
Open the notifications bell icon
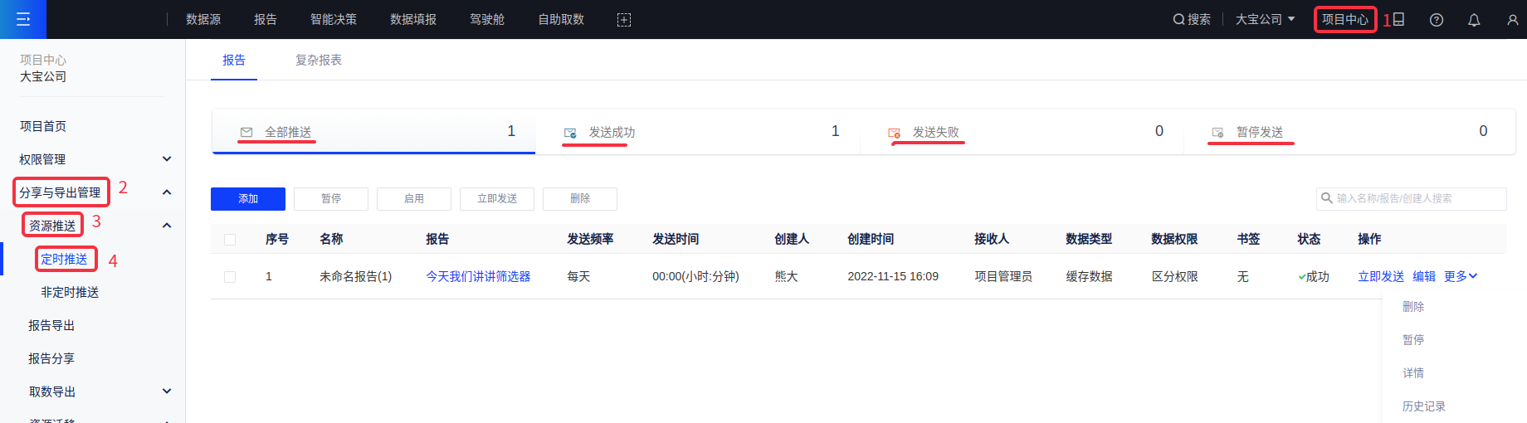point(1474,20)
